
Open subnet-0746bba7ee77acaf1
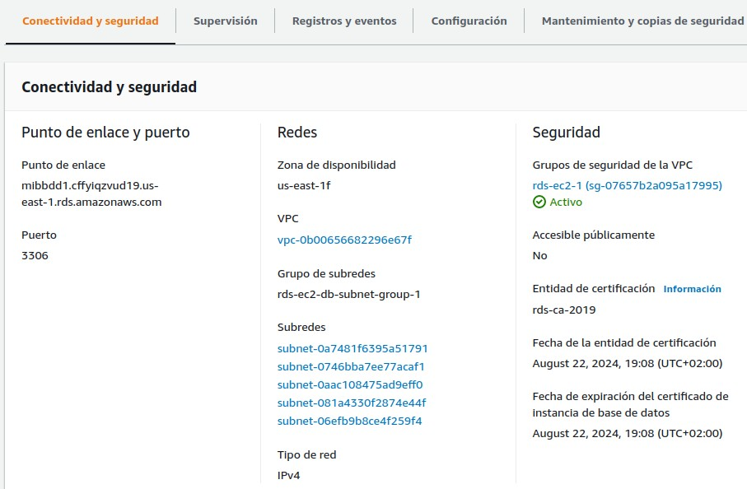tap(352, 366)
